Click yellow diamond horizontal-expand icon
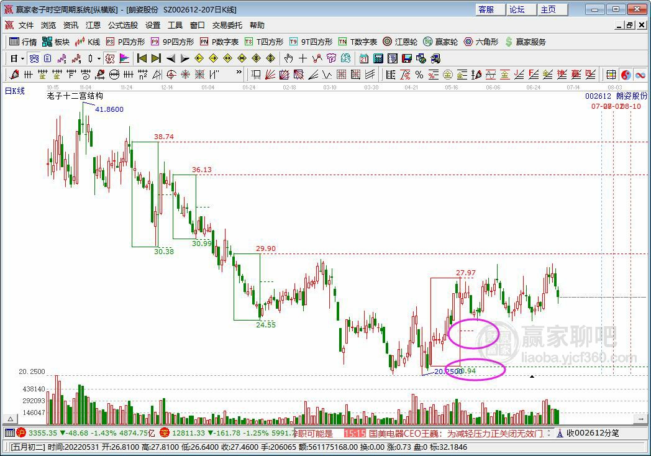 (227, 58)
